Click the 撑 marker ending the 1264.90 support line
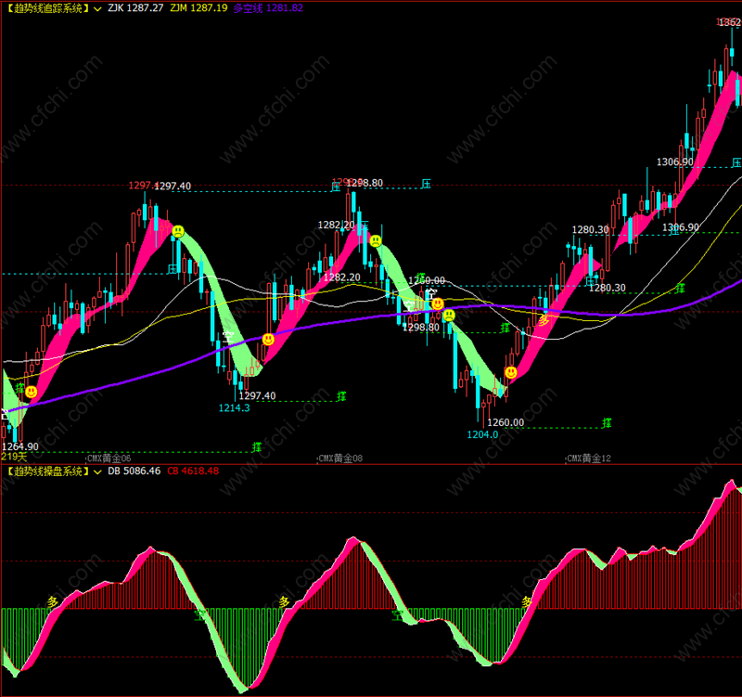Image resolution: width=742 pixels, height=697 pixels. click(257, 447)
